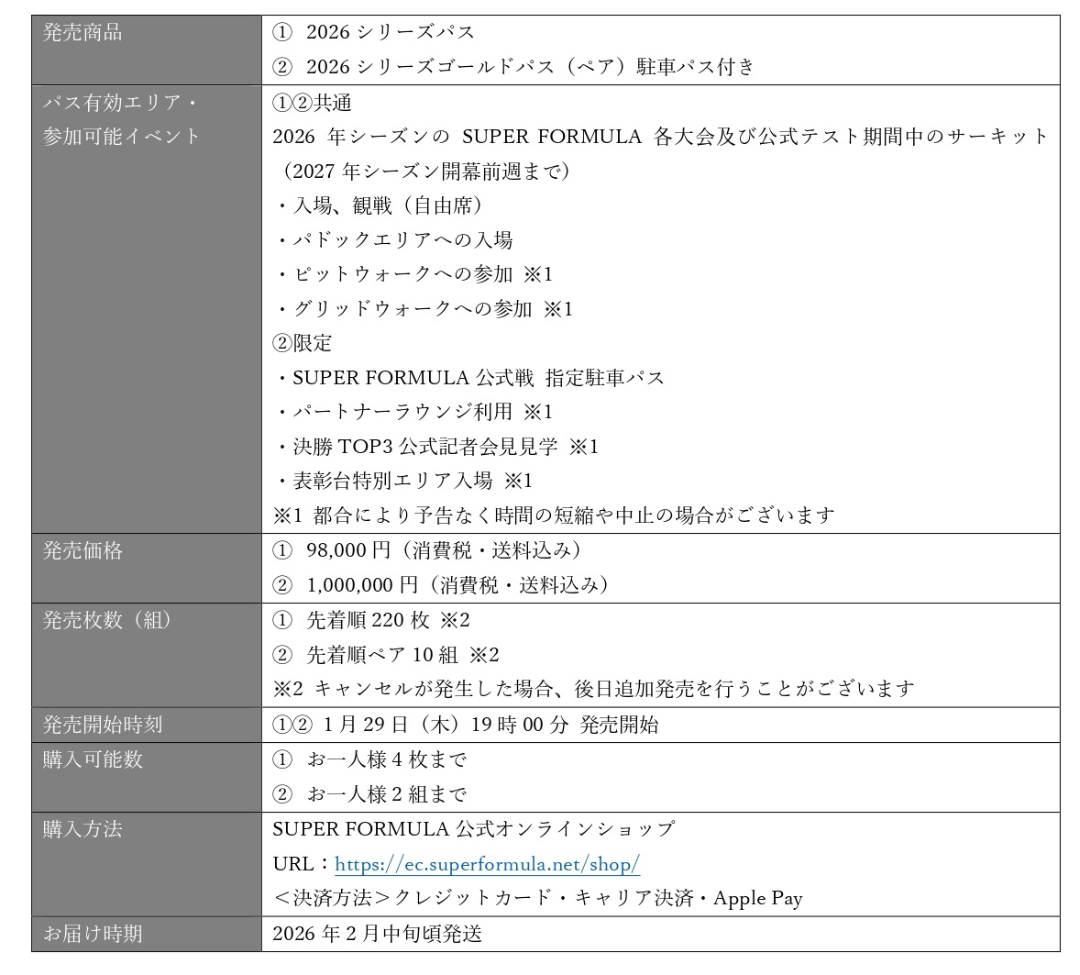Click the ②限定 heading
Image resolution: width=1080 pixels, height=975 pixels.
303,343
